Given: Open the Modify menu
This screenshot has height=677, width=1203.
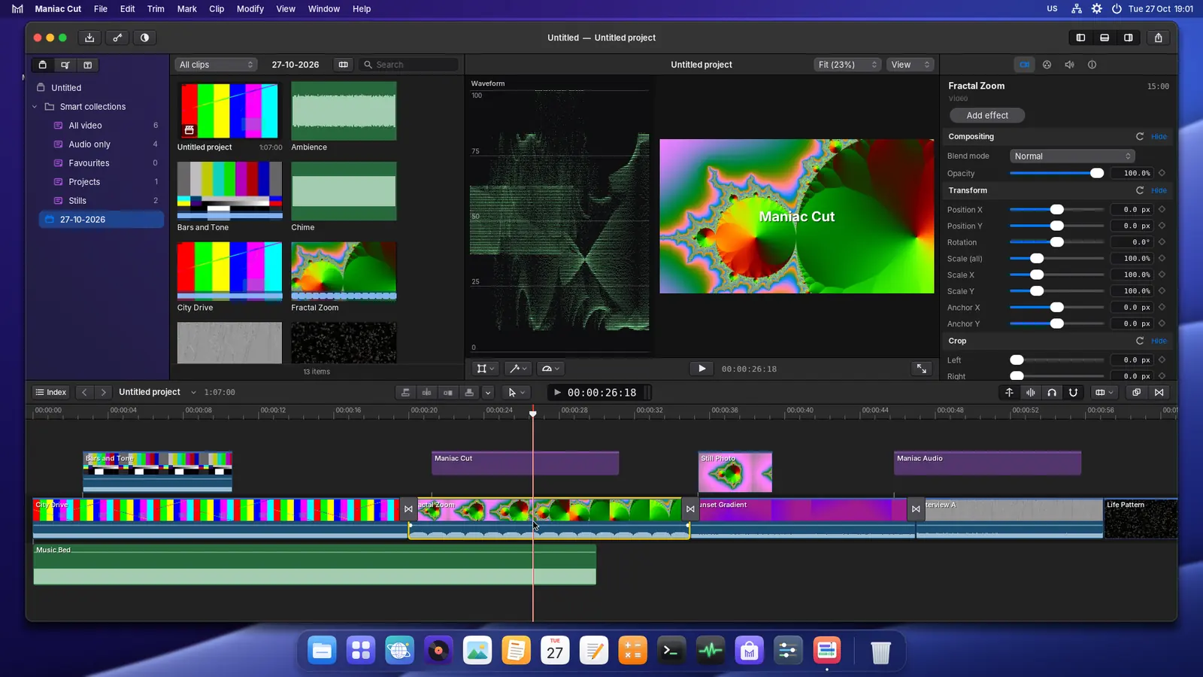Looking at the screenshot, I should (250, 9).
